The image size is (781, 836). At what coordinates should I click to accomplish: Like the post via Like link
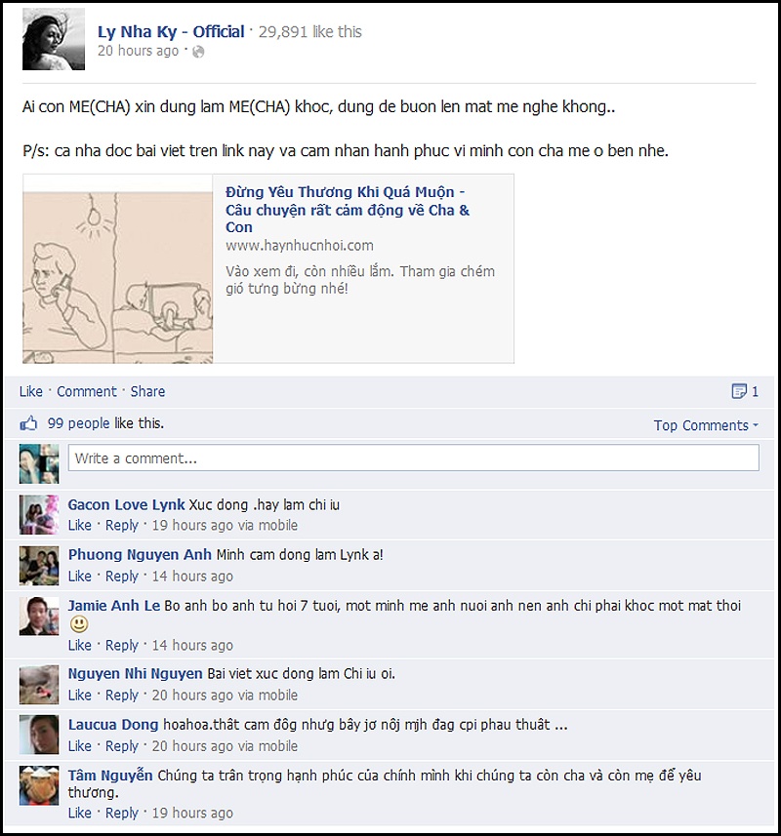[31, 391]
